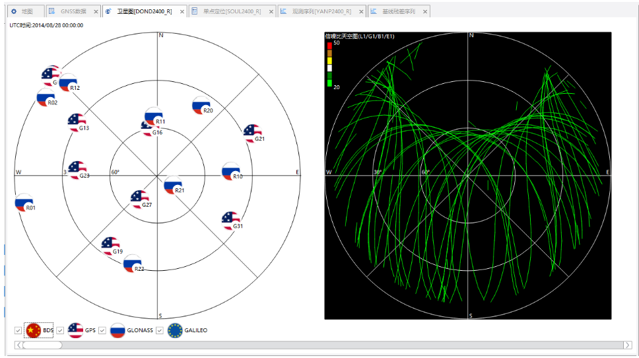Select the G31 GPS satellite icon
Screen dimensions: 639x358
[230, 221]
